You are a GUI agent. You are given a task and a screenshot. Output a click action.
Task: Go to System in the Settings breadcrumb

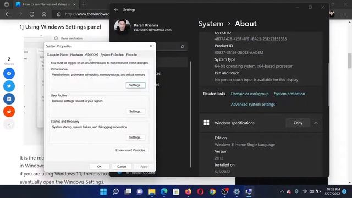211,24
